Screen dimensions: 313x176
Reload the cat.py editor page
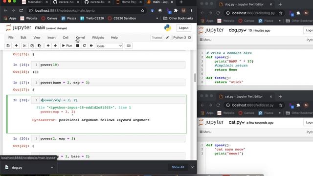coord(218,105)
